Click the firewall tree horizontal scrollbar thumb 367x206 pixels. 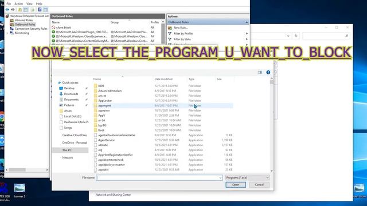point(17,170)
